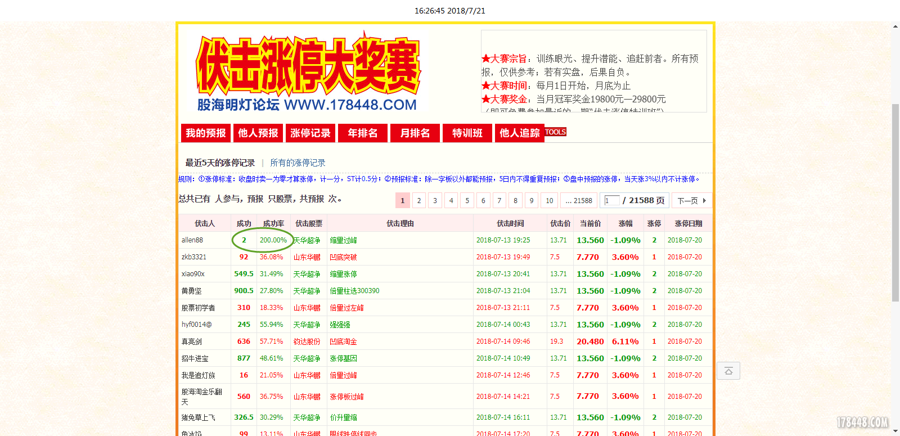Click 山东华鹏 stock in zkb3321 row
Viewport: 900px width, 436px height.
click(x=307, y=257)
